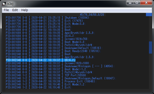
Task: Maximize the x3sj window
Action: click(137, 3)
